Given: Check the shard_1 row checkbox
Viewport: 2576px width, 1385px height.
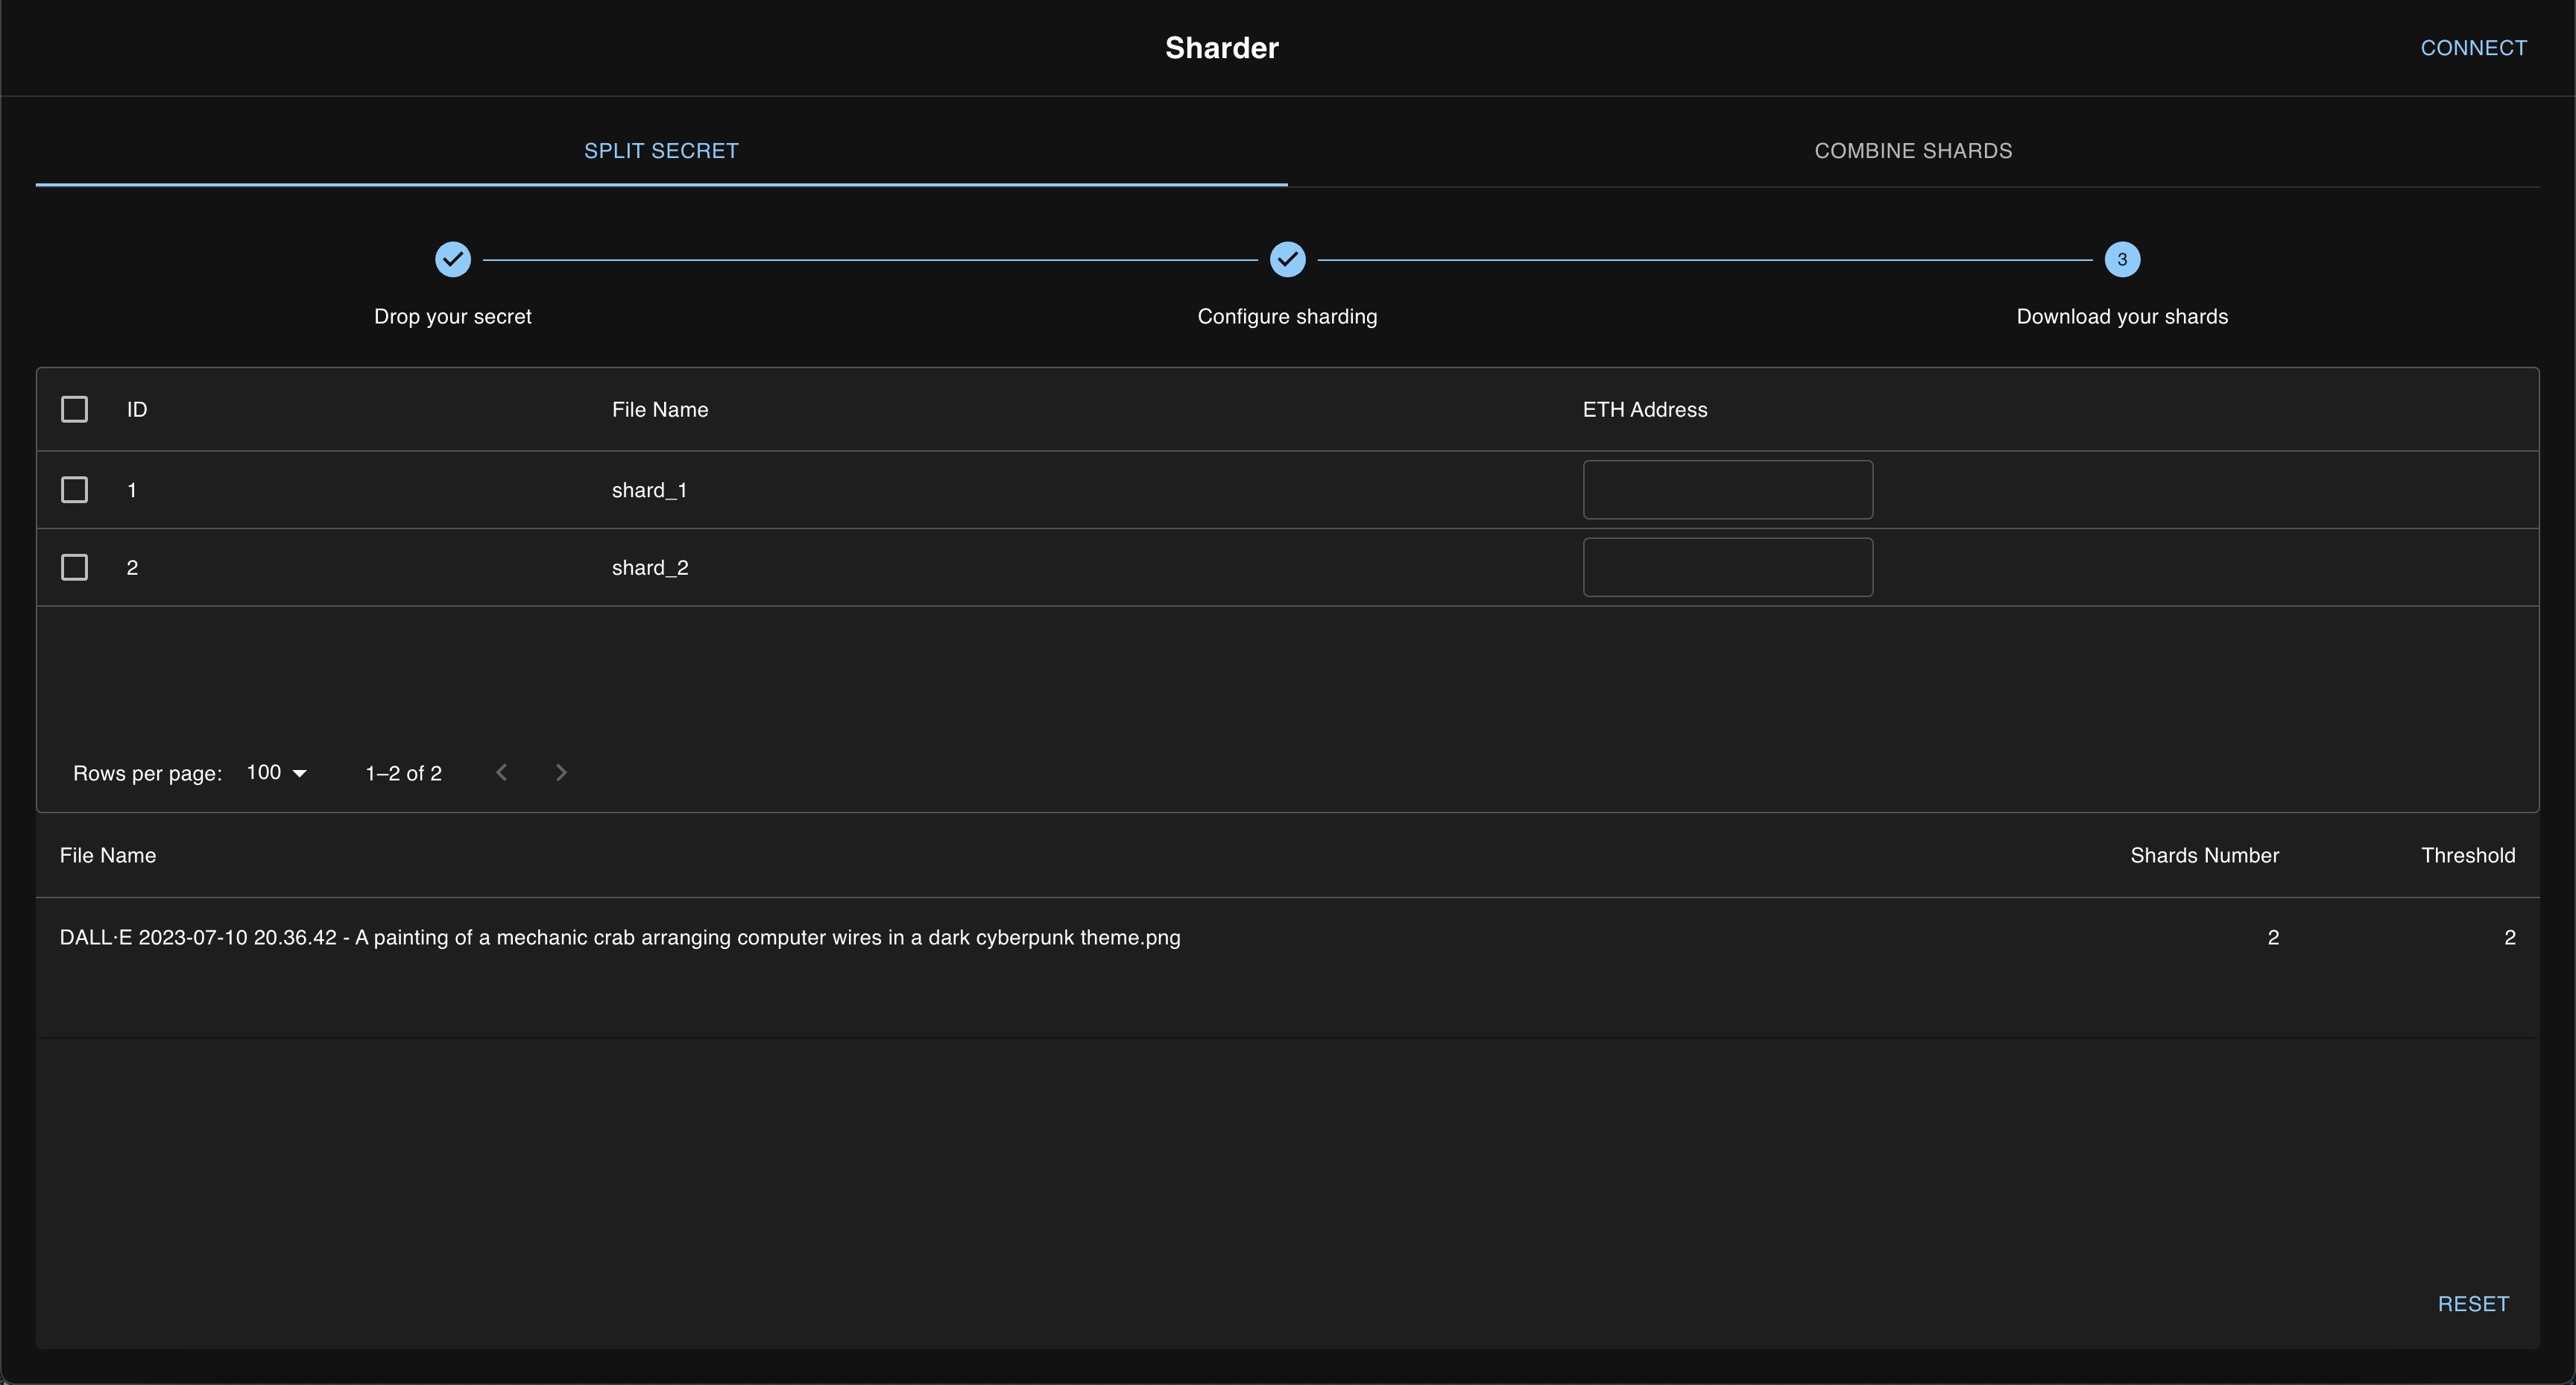Looking at the screenshot, I should pos(75,490).
